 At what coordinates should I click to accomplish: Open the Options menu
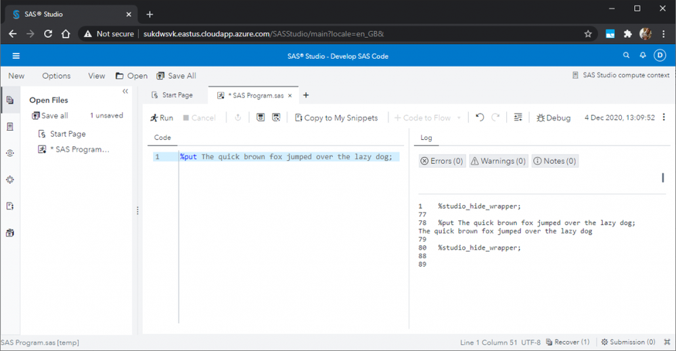[x=56, y=76]
